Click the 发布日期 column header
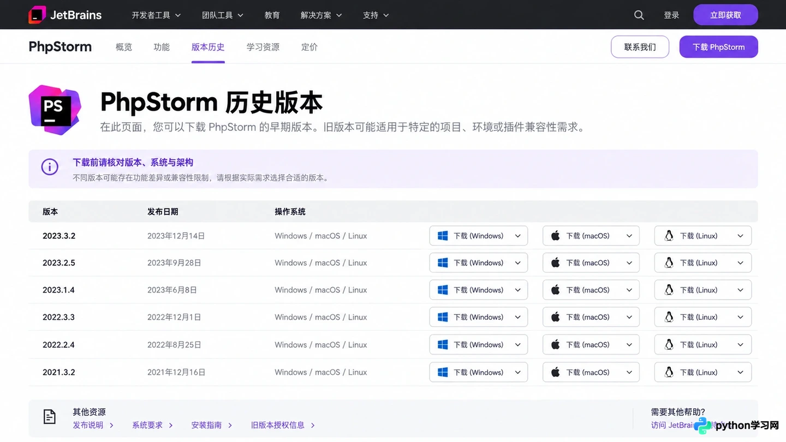Image resolution: width=786 pixels, height=442 pixels. [x=163, y=212]
